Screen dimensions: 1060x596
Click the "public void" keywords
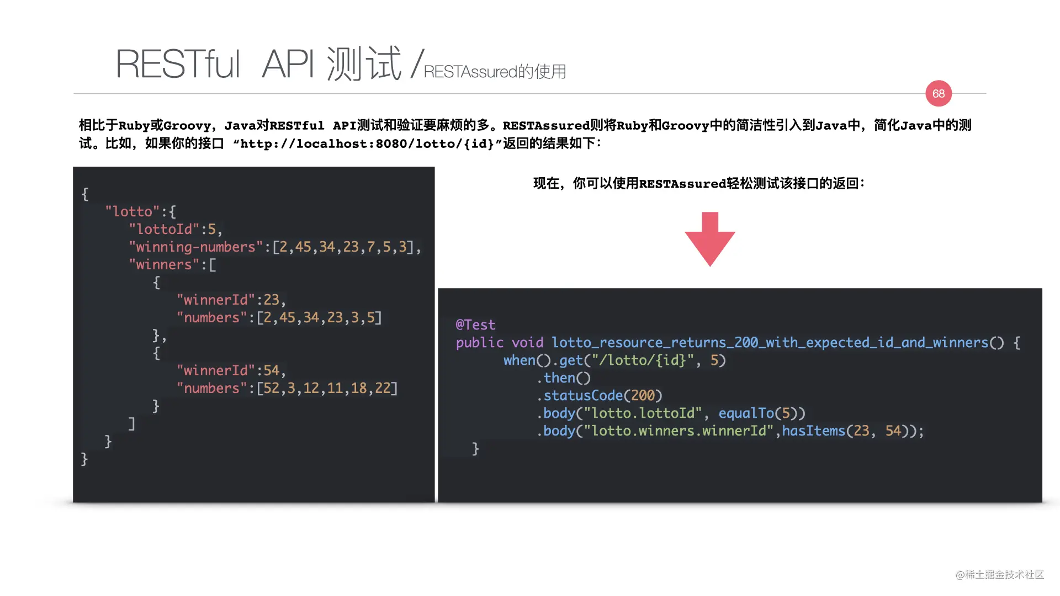coord(500,342)
